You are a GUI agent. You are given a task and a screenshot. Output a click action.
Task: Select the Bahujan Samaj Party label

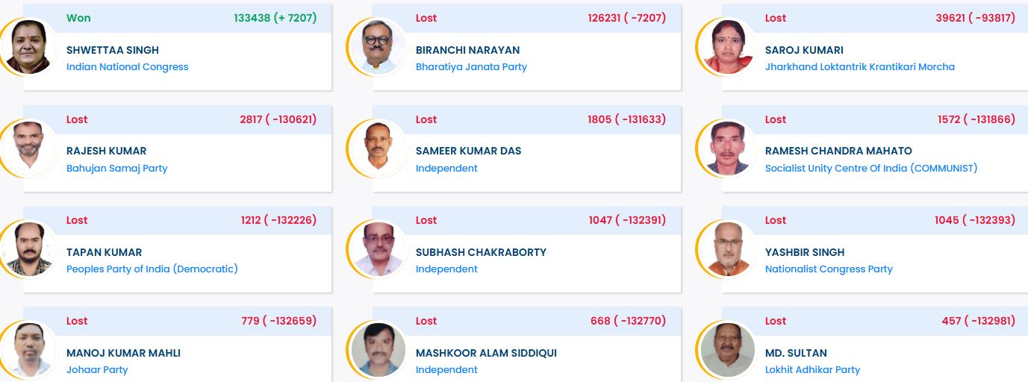116,169
